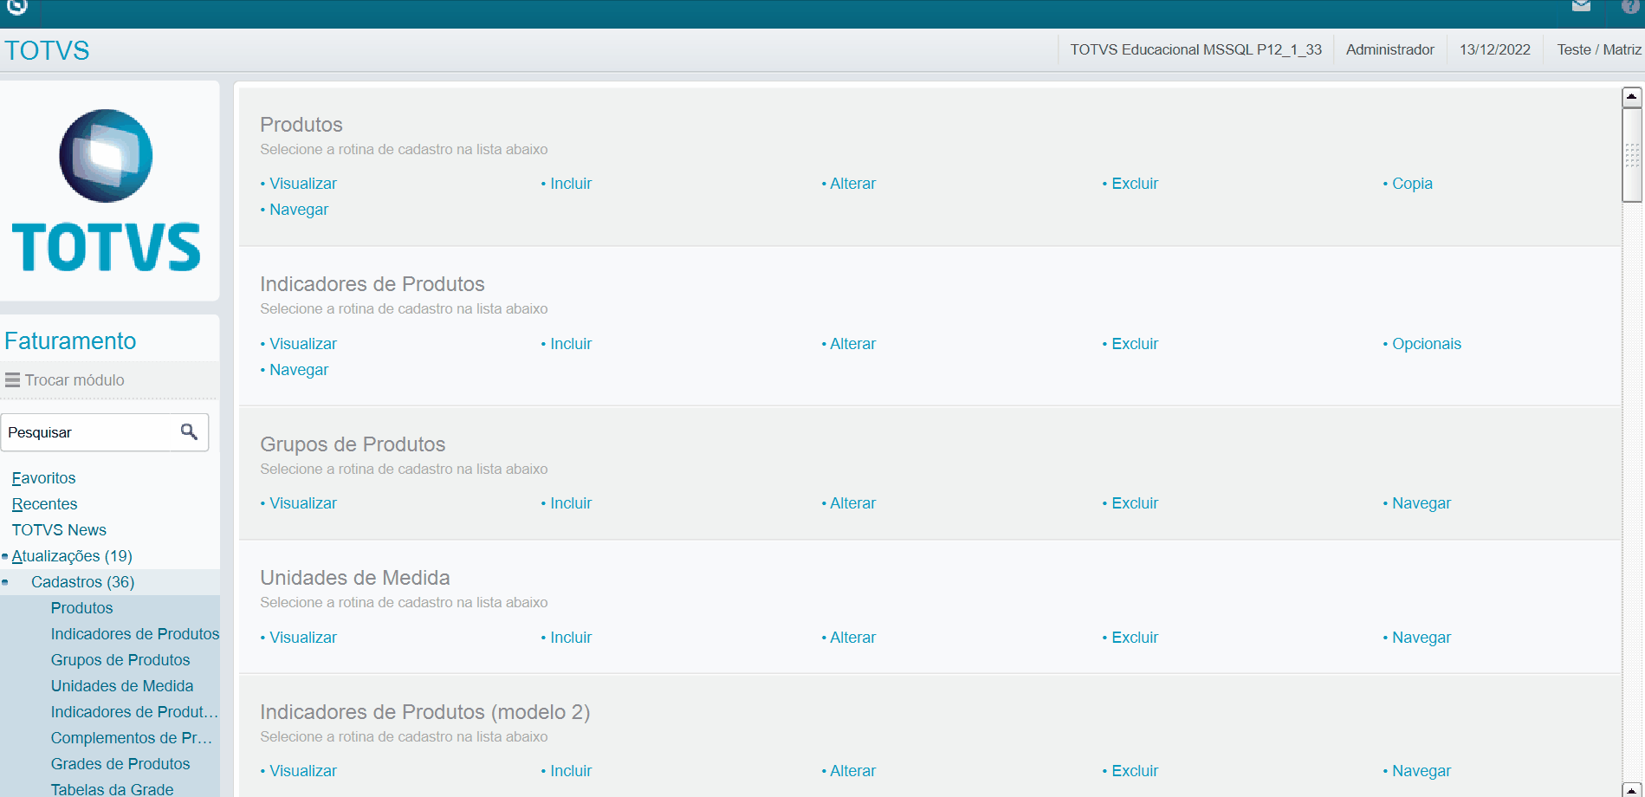
Task: Open the help question mark icon
Action: point(1629,6)
